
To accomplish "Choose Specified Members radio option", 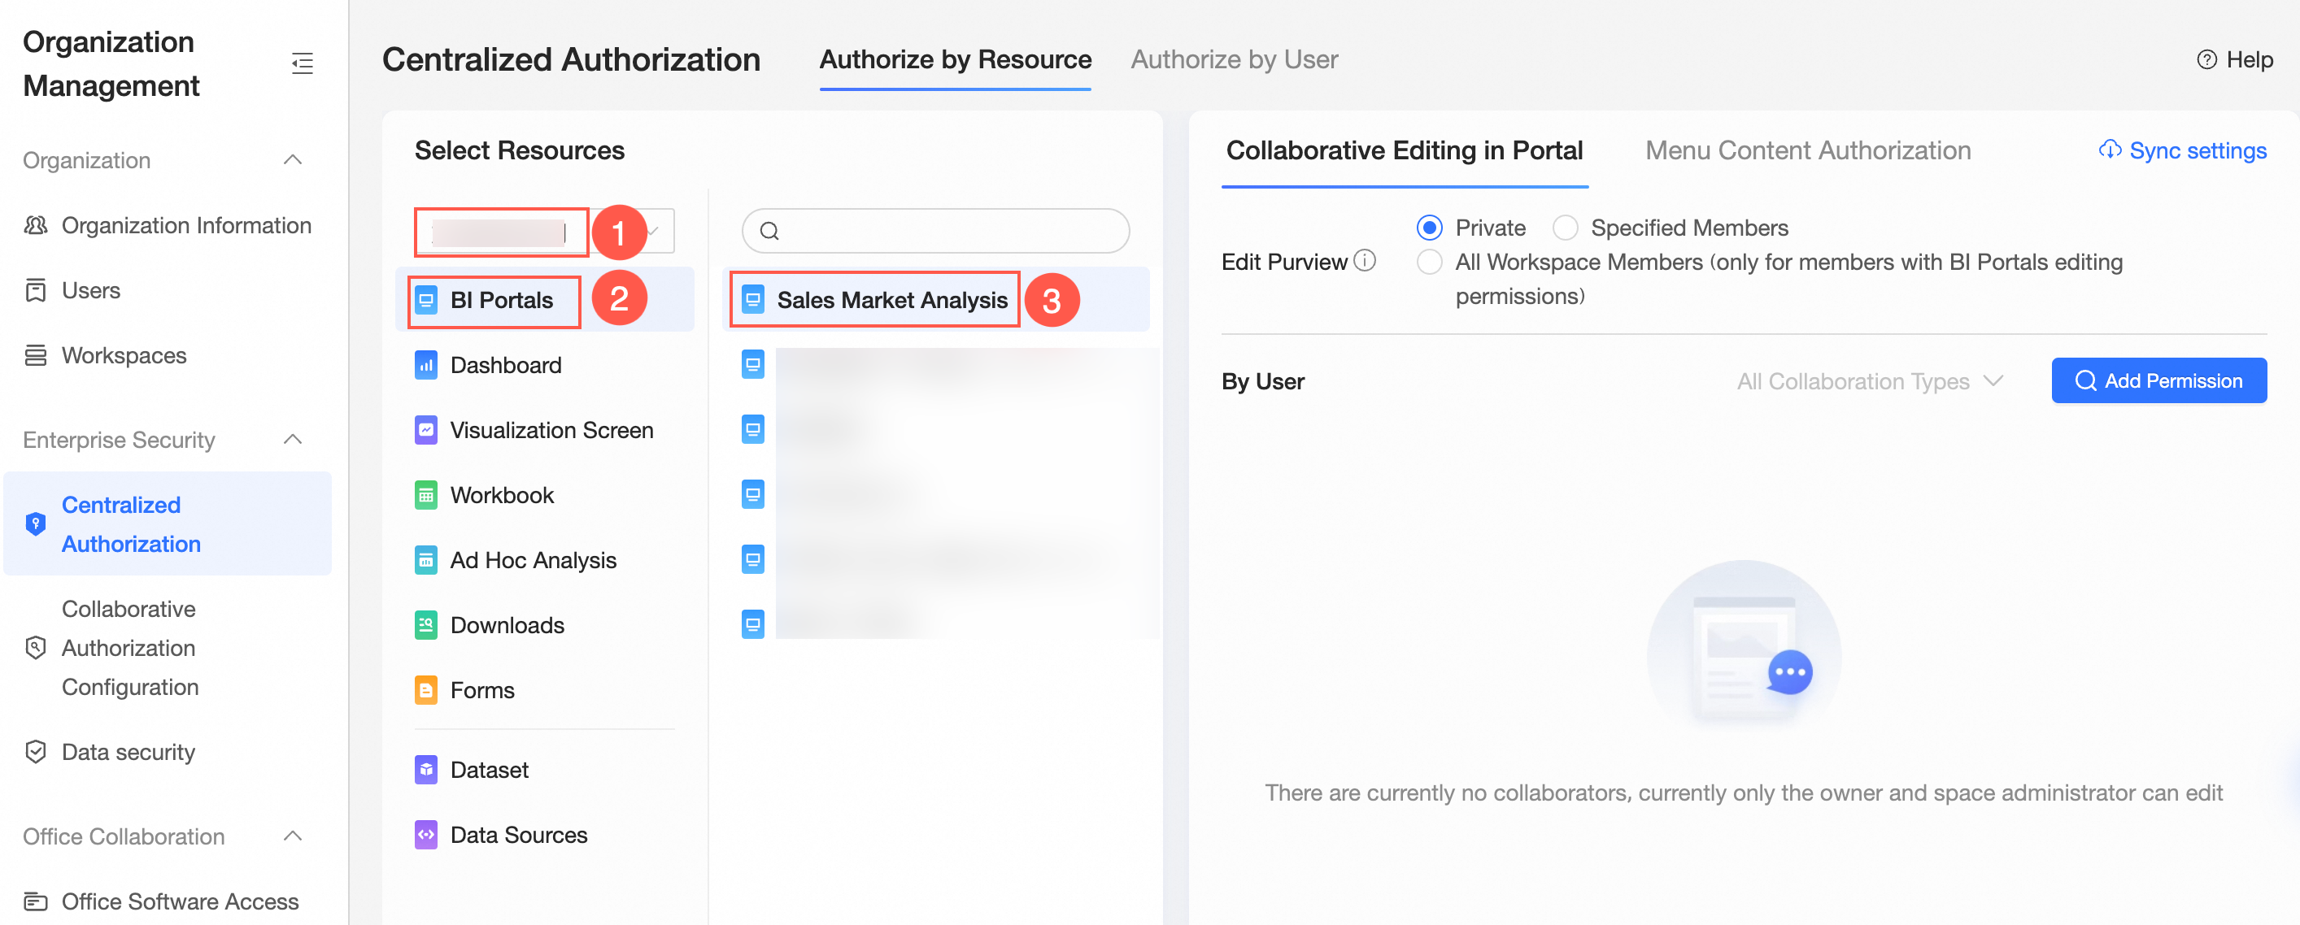I will pyautogui.click(x=1564, y=228).
